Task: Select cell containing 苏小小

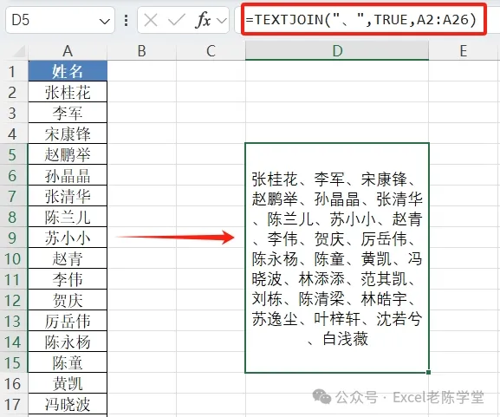Action: (68, 238)
